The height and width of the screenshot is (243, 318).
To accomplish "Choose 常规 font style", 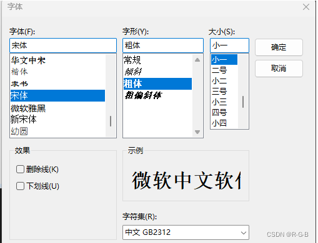I will tap(157, 60).
